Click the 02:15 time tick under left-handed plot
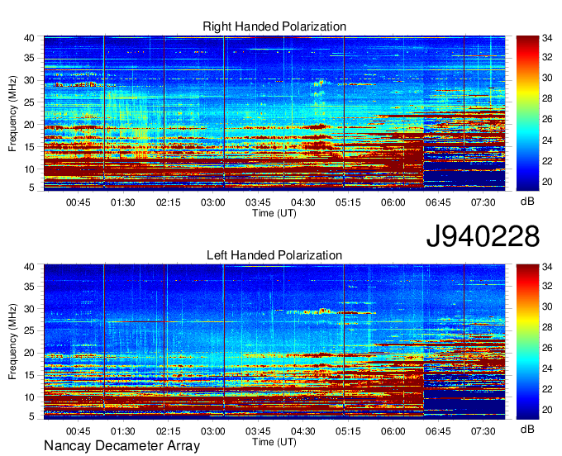 click(x=168, y=431)
